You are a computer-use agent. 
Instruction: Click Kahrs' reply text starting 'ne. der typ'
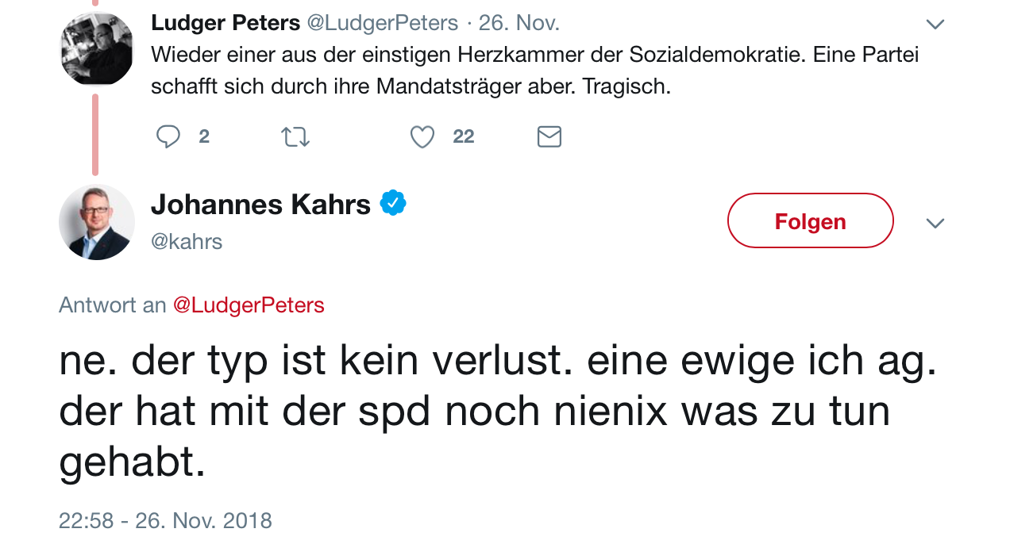tap(497, 411)
